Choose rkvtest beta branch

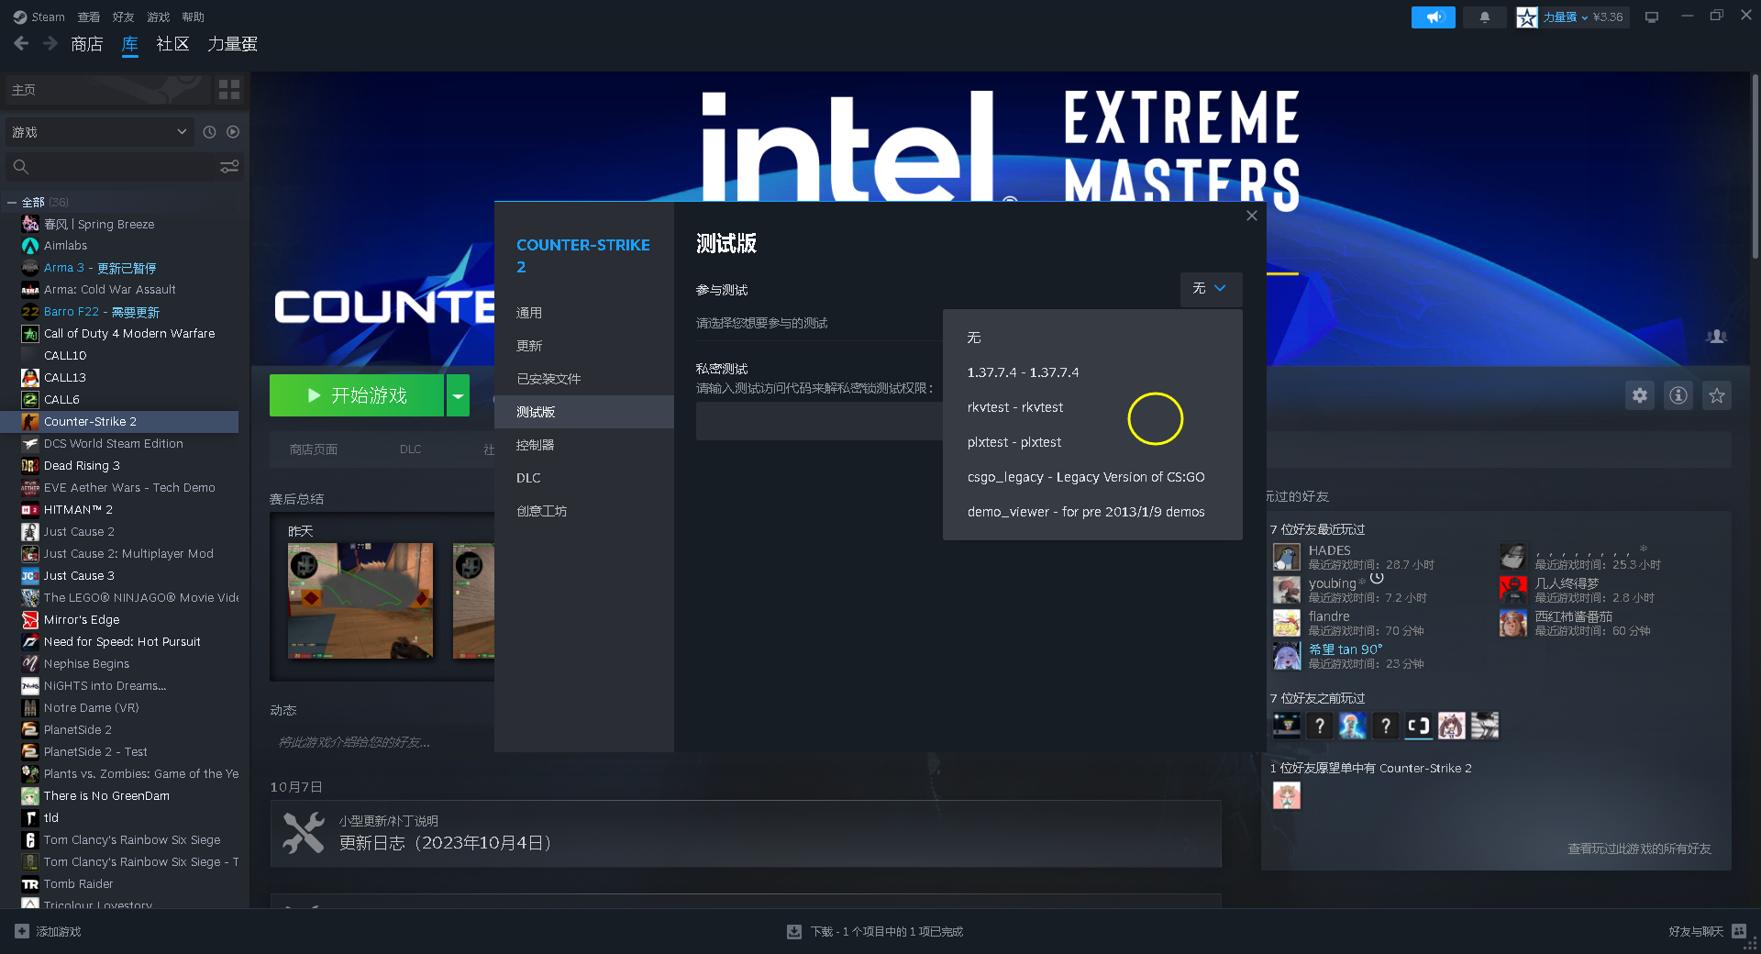coord(1092,407)
